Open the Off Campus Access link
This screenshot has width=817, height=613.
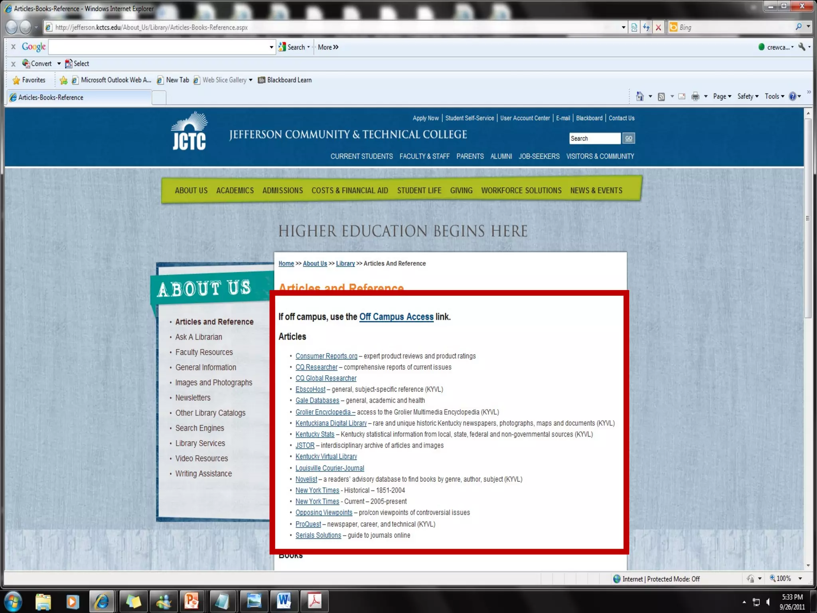[396, 317]
